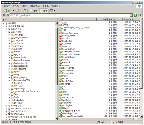Viewport: 144px width, 125px height.
Task: Select the JoinServerApp folder name
Action: pos(68,68)
